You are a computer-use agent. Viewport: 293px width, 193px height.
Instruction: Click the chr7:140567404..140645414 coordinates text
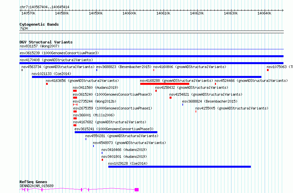44,7
